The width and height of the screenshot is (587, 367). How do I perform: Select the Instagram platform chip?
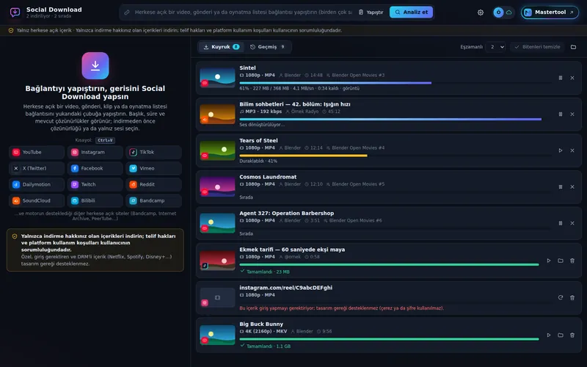coord(95,153)
